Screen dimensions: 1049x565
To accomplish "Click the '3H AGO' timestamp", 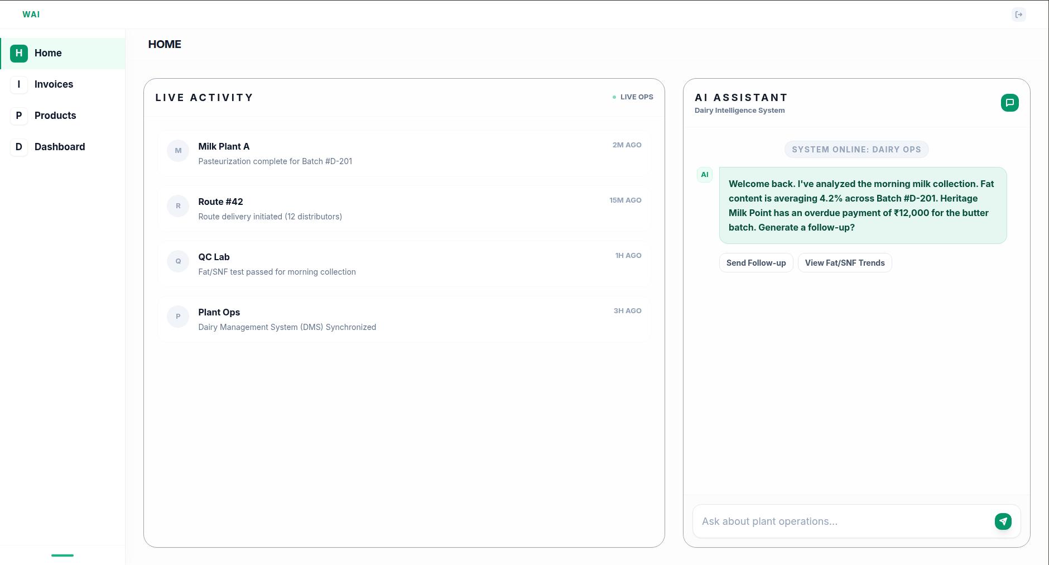I will click(x=627, y=311).
